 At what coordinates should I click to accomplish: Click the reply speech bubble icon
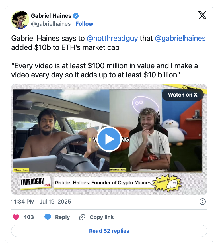point(48,217)
